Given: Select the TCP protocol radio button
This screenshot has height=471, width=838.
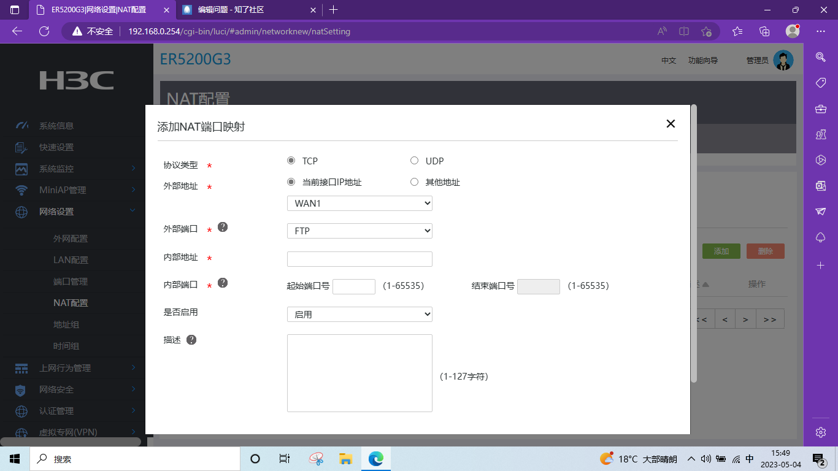Looking at the screenshot, I should (x=291, y=161).
